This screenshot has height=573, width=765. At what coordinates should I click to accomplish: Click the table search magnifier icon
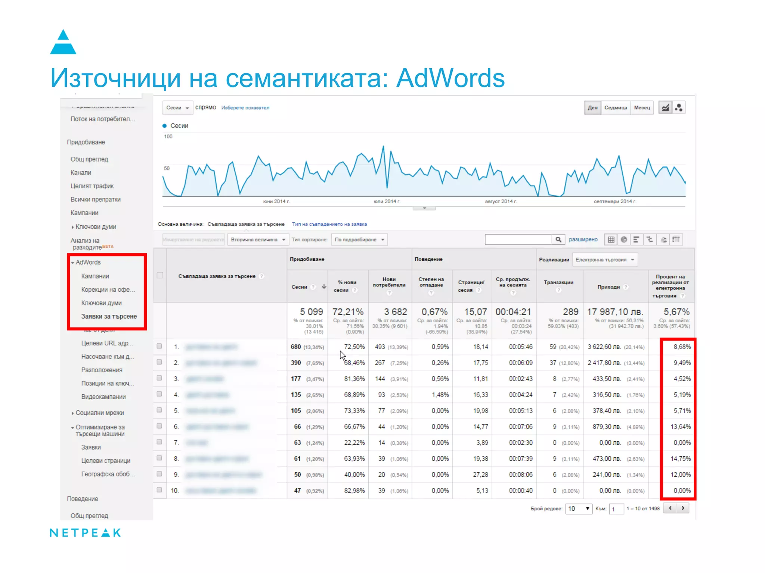point(558,239)
